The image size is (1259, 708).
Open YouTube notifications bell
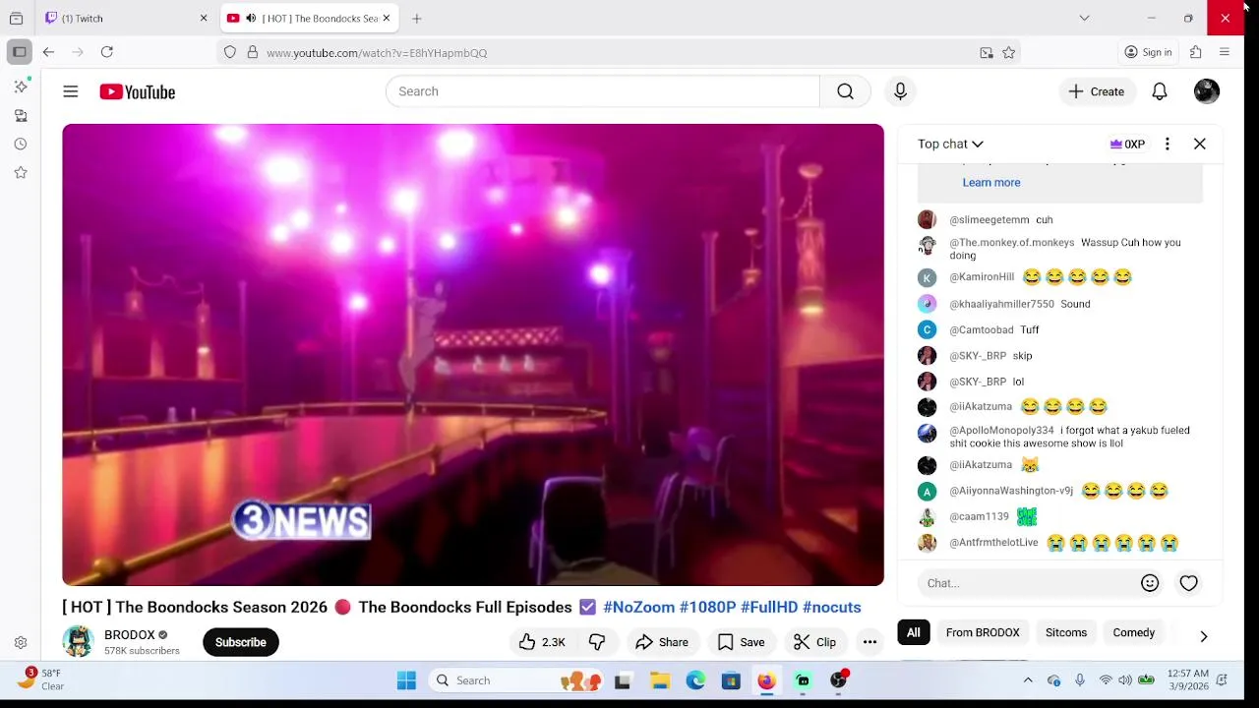coord(1160,91)
